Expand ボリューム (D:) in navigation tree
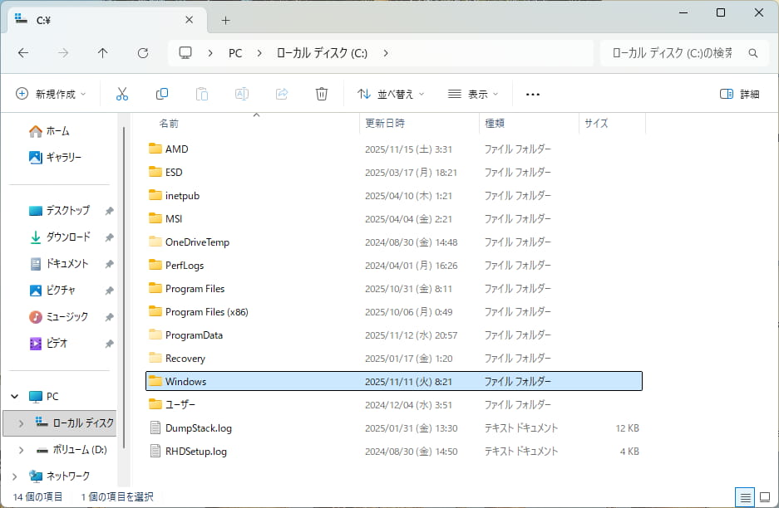 22,449
